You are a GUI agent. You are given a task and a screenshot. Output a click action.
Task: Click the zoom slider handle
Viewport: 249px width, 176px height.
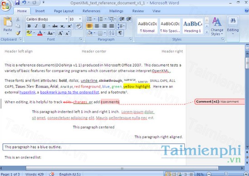click(x=226, y=174)
